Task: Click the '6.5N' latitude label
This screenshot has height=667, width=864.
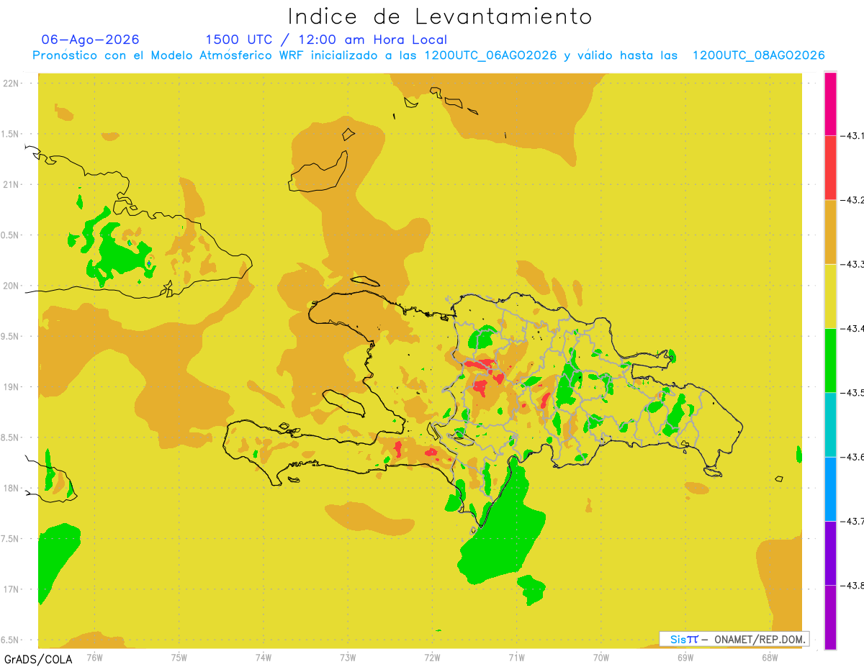Action: pos(11,640)
